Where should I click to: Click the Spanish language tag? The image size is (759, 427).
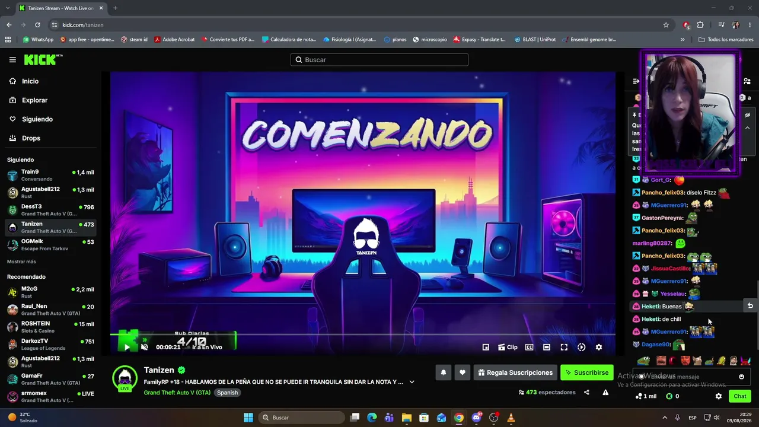[227, 393]
